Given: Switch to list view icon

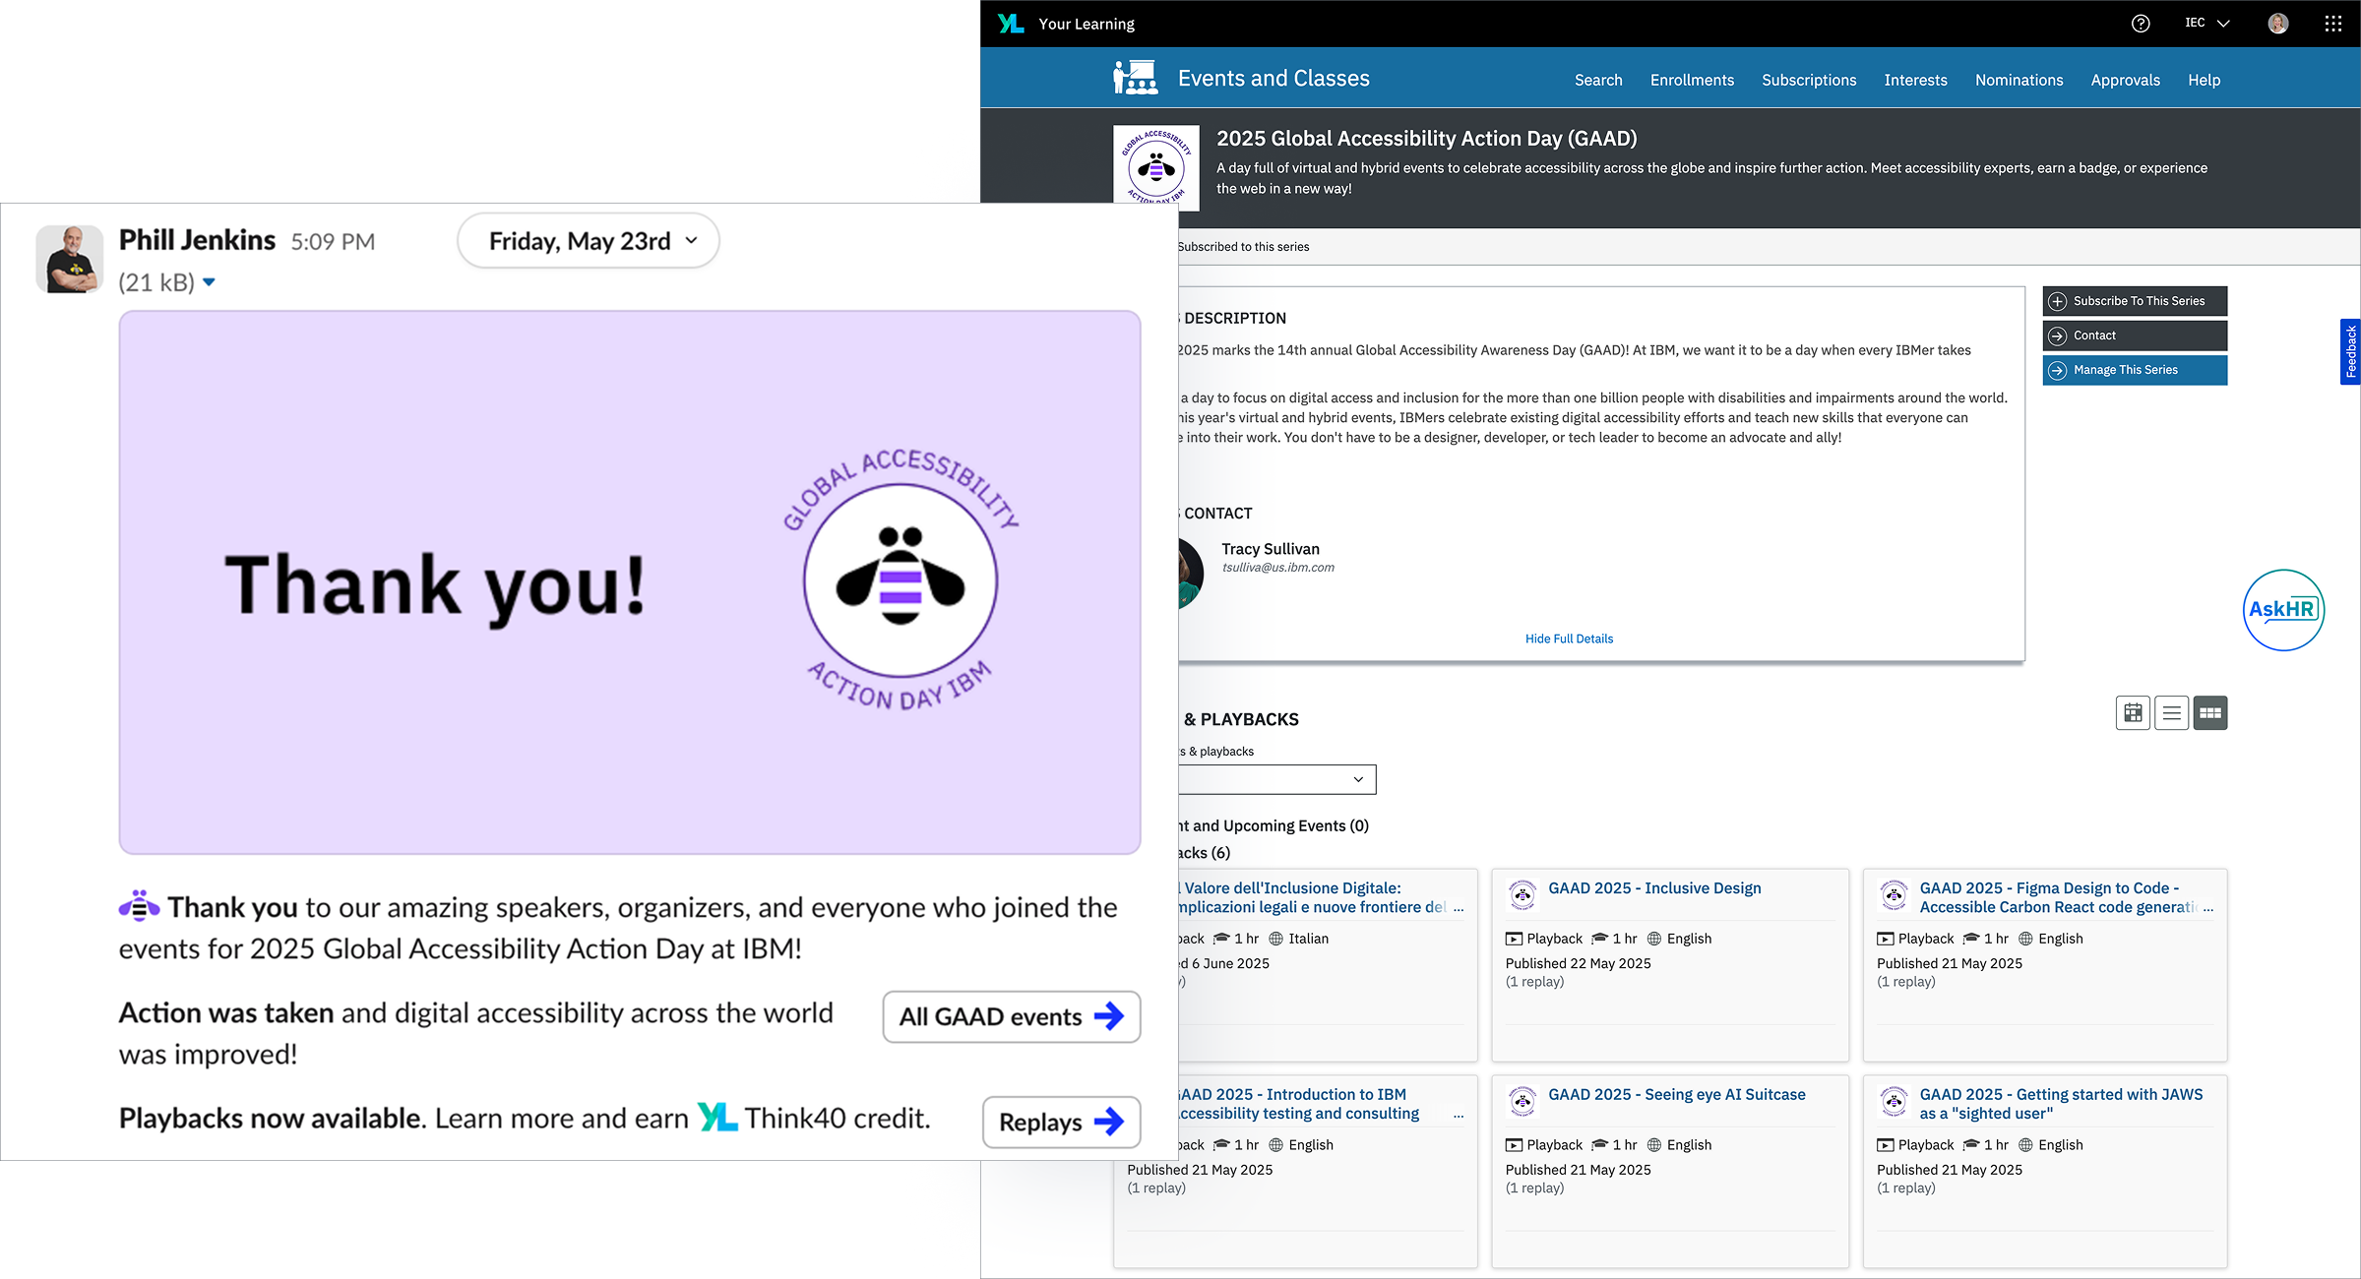Looking at the screenshot, I should point(2171,713).
